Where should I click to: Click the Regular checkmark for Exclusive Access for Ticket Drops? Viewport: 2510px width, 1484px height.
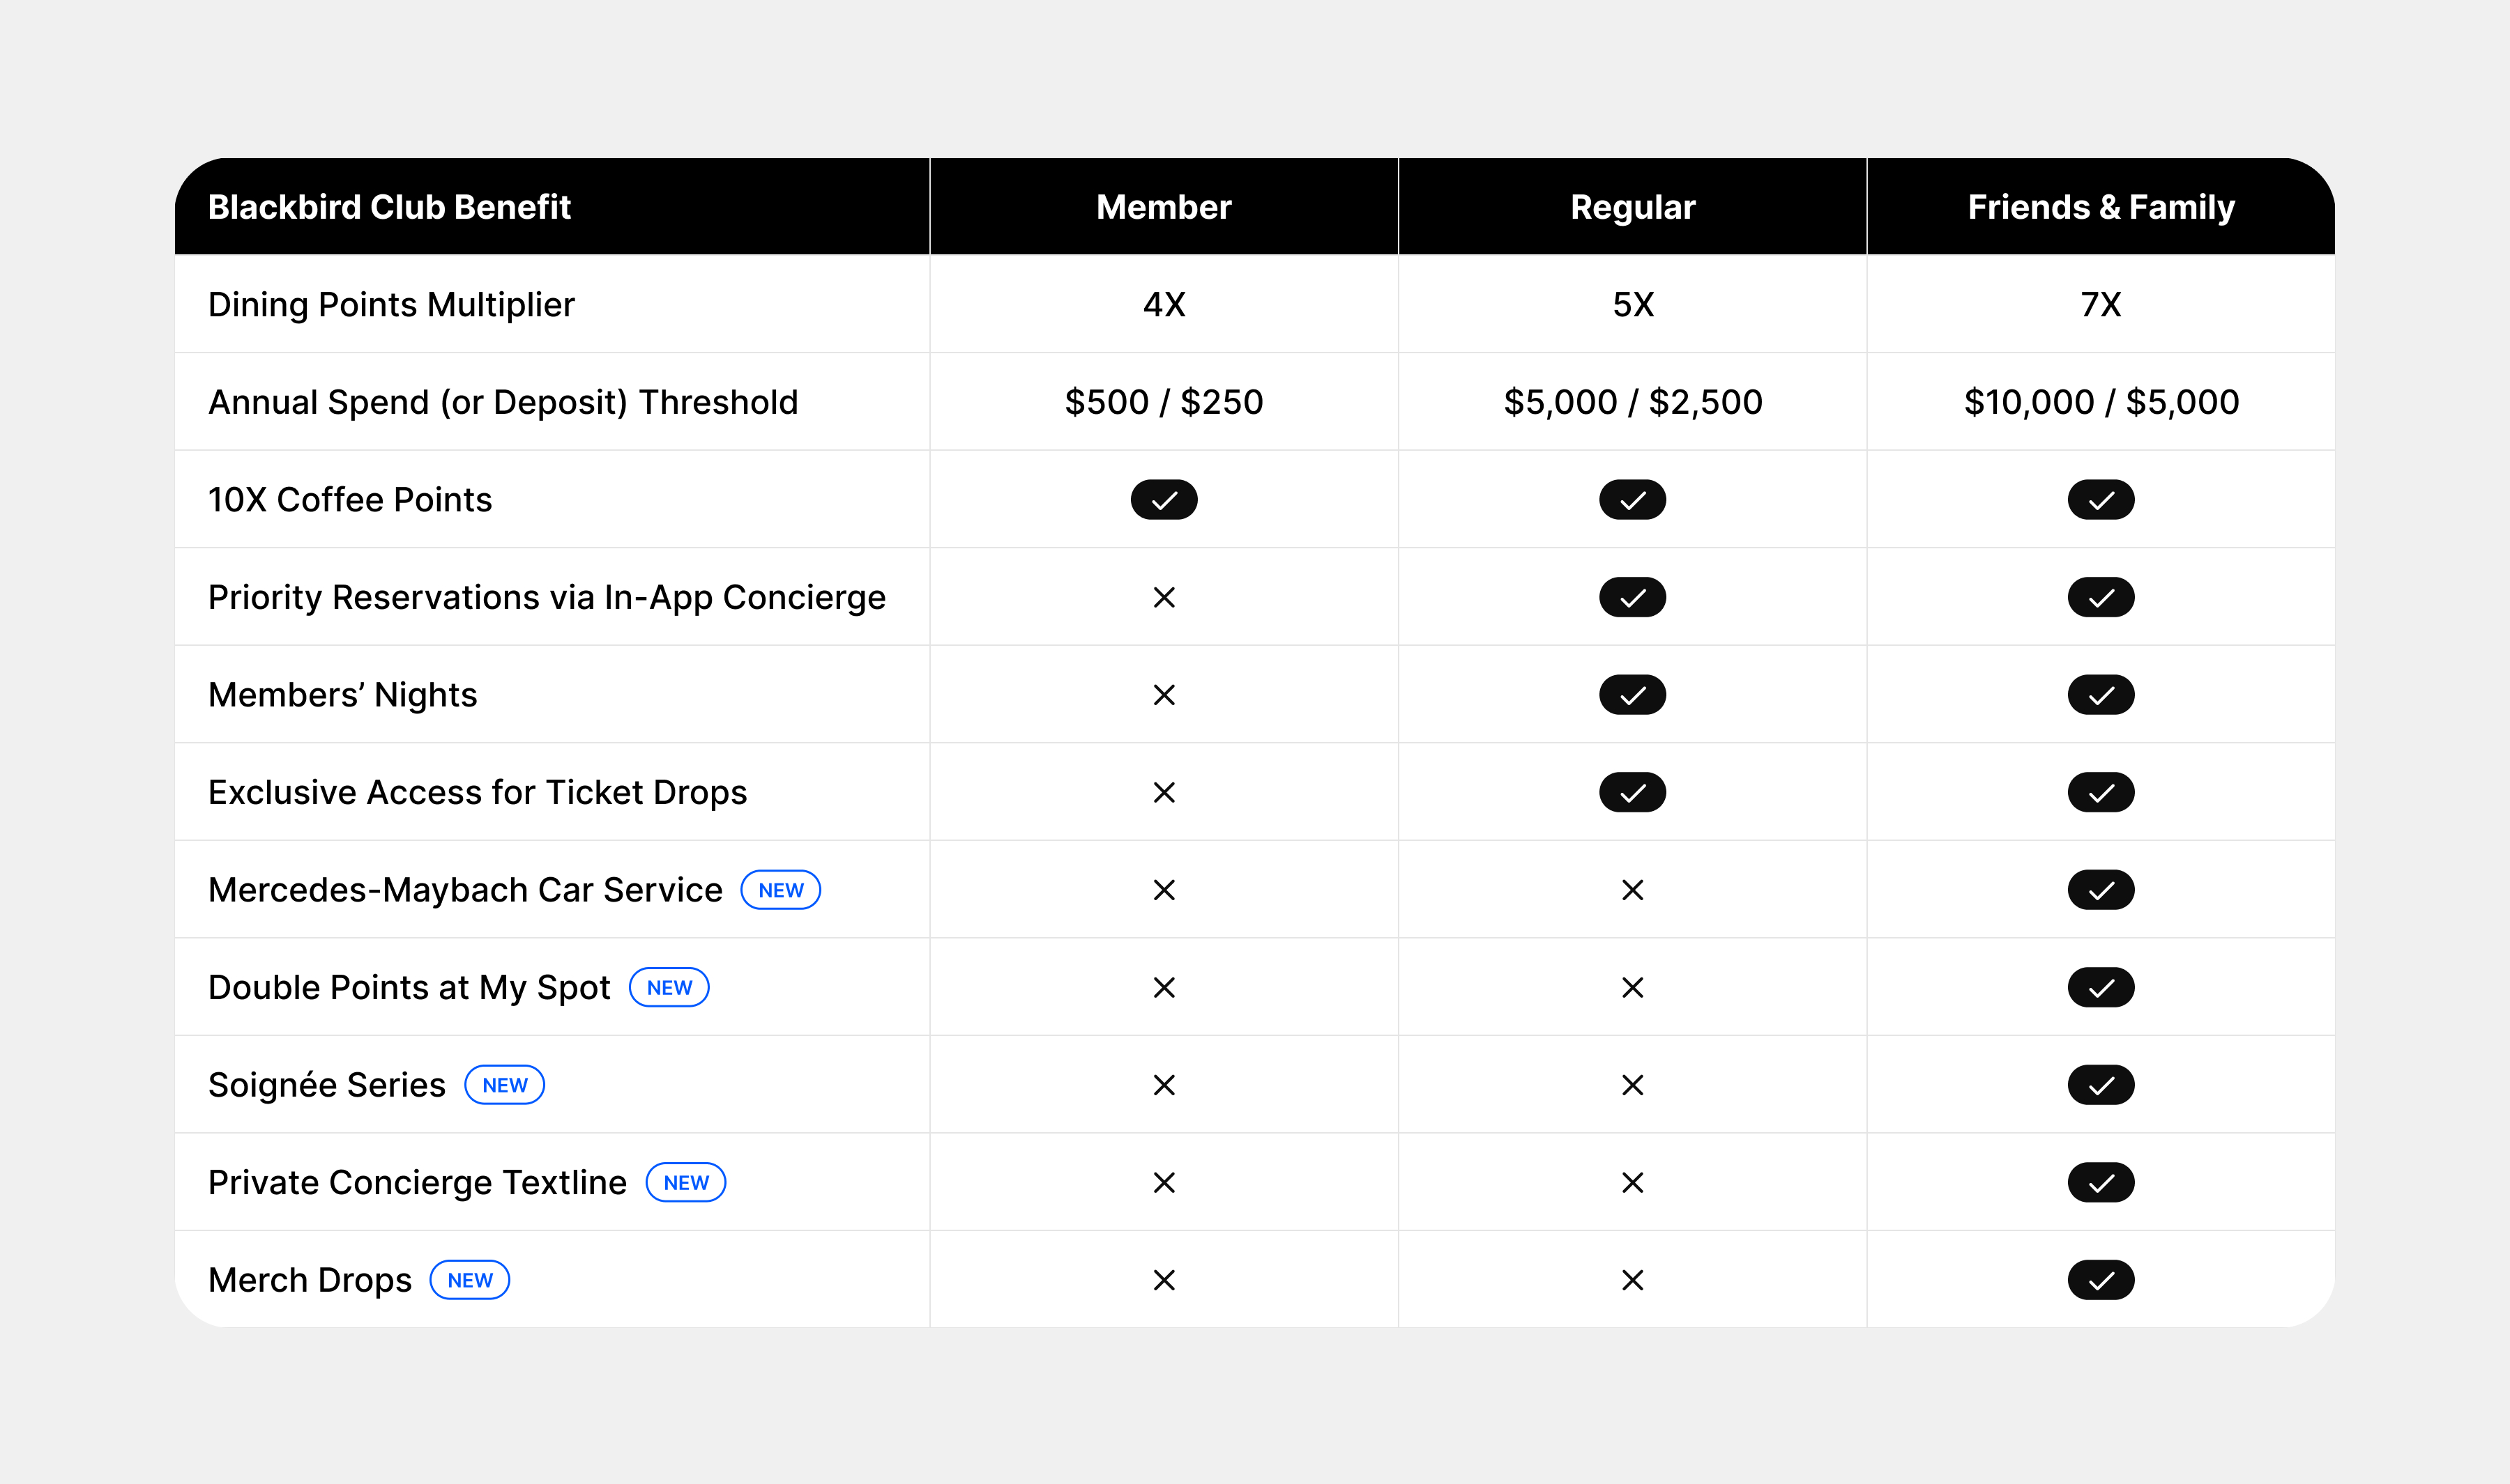(x=1631, y=792)
